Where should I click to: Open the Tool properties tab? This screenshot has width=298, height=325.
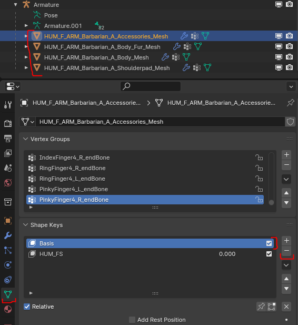8,105
